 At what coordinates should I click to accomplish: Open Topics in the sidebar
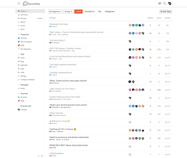(x=30, y=11)
